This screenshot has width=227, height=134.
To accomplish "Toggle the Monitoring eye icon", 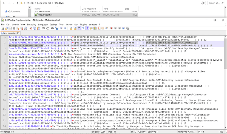I will [x=106, y=28].
